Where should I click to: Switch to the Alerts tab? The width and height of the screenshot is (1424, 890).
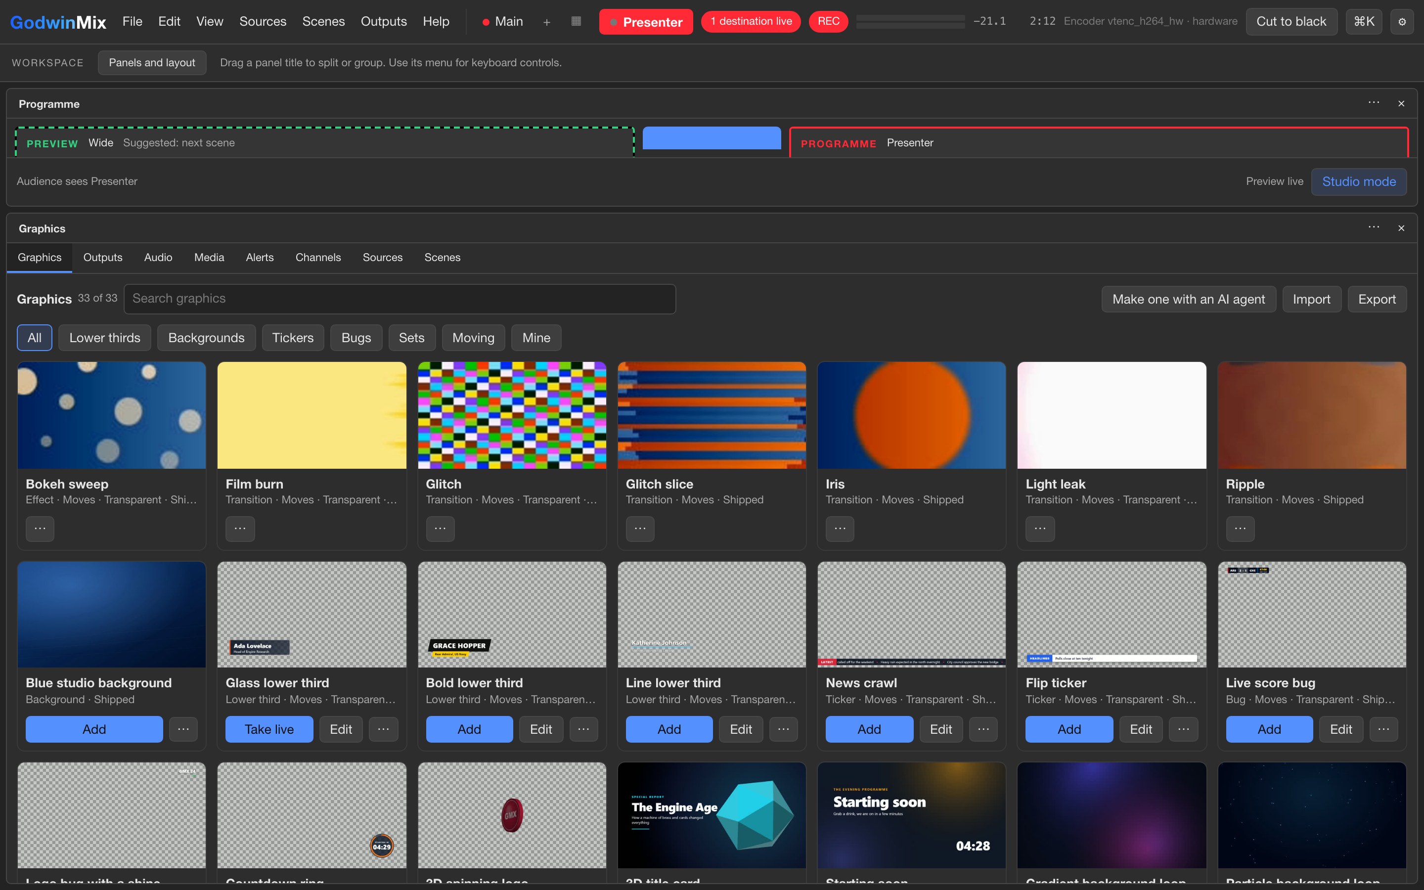click(260, 257)
